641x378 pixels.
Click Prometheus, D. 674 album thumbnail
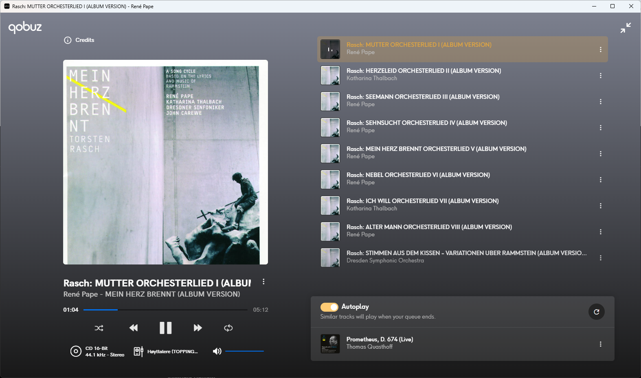(330, 344)
